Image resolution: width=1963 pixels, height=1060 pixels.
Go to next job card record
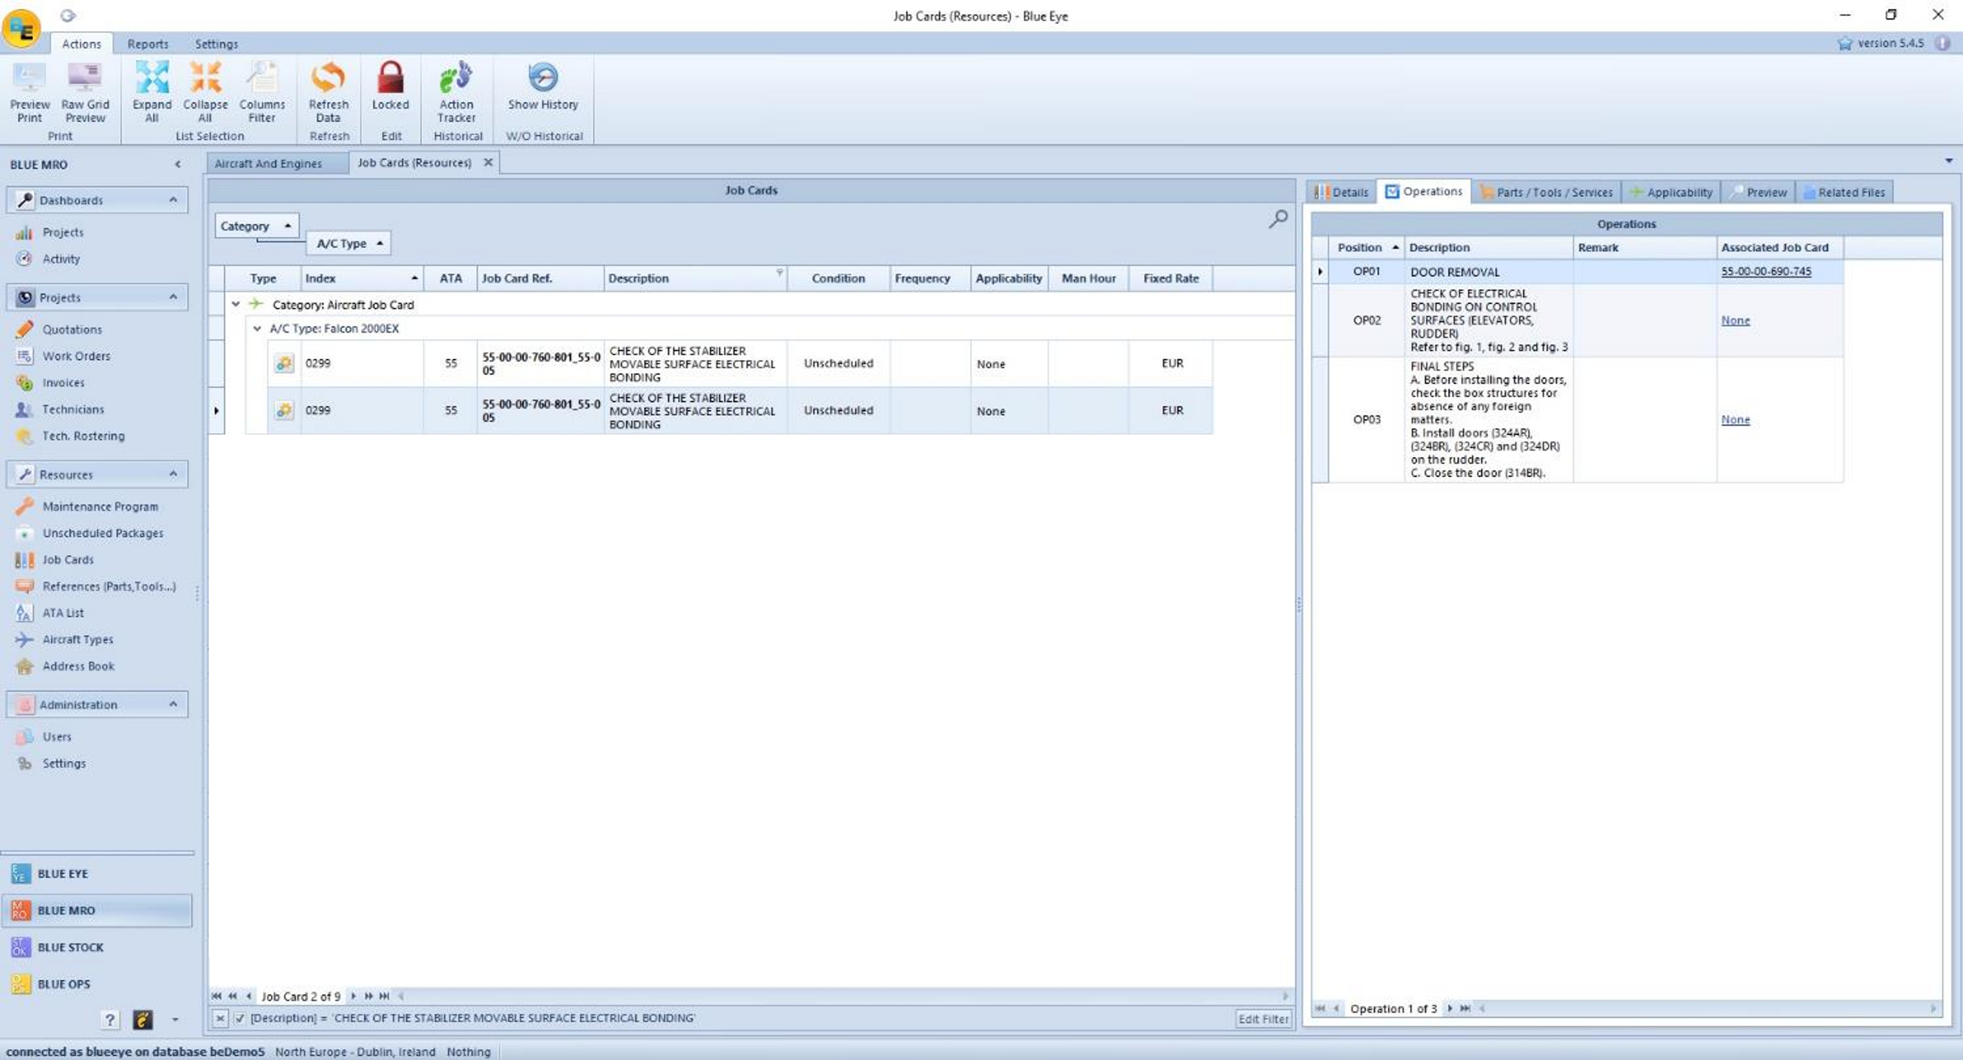tap(354, 996)
